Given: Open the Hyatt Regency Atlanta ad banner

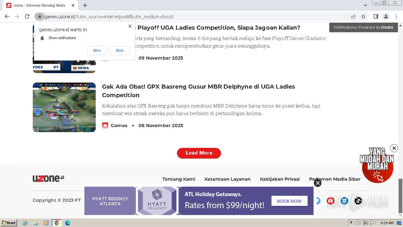Looking at the screenshot, I should tap(199, 201).
